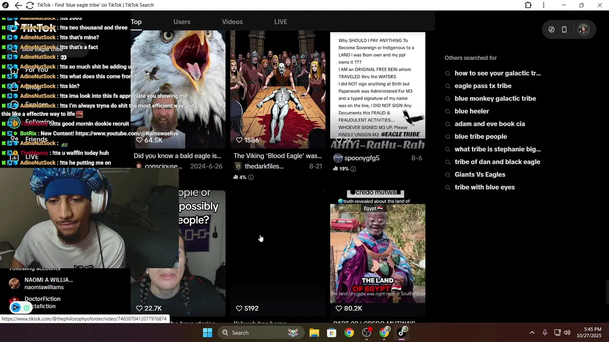The height and width of the screenshot is (342, 609).
Task: Open the bald eagle video thumbnail
Action: click(x=178, y=89)
